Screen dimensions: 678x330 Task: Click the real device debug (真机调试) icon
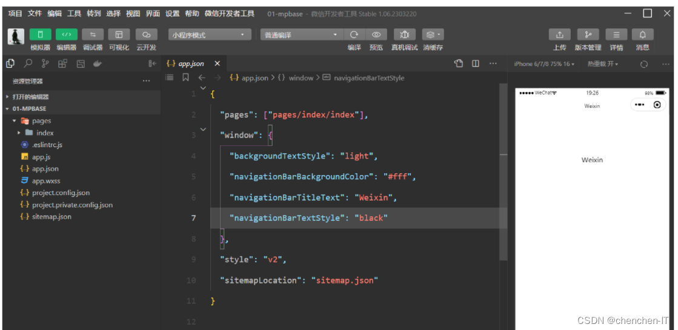click(405, 35)
